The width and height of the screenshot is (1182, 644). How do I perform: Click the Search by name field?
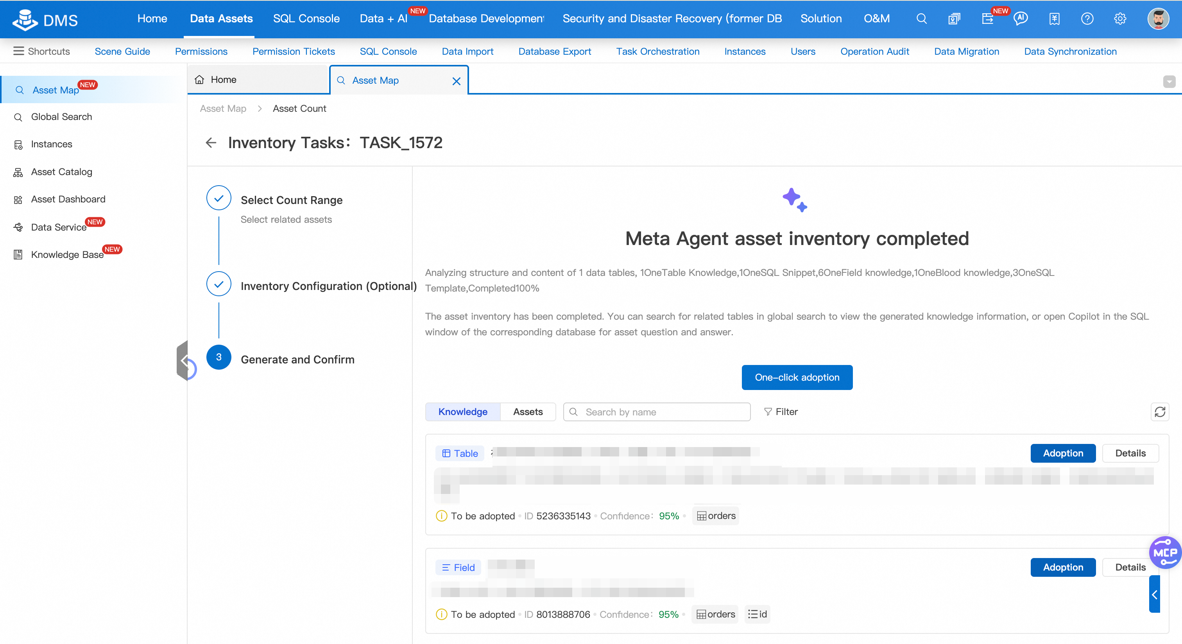pyautogui.click(x=656, y=411)
